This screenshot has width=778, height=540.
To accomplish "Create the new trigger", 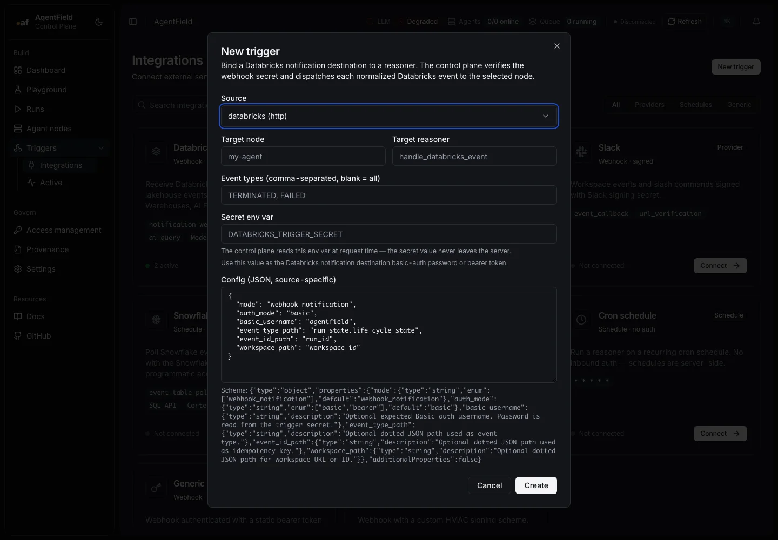I will [x=536, y=485].
